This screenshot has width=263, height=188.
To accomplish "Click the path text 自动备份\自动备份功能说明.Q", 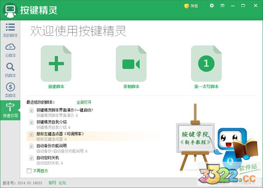I will point(62,151).
